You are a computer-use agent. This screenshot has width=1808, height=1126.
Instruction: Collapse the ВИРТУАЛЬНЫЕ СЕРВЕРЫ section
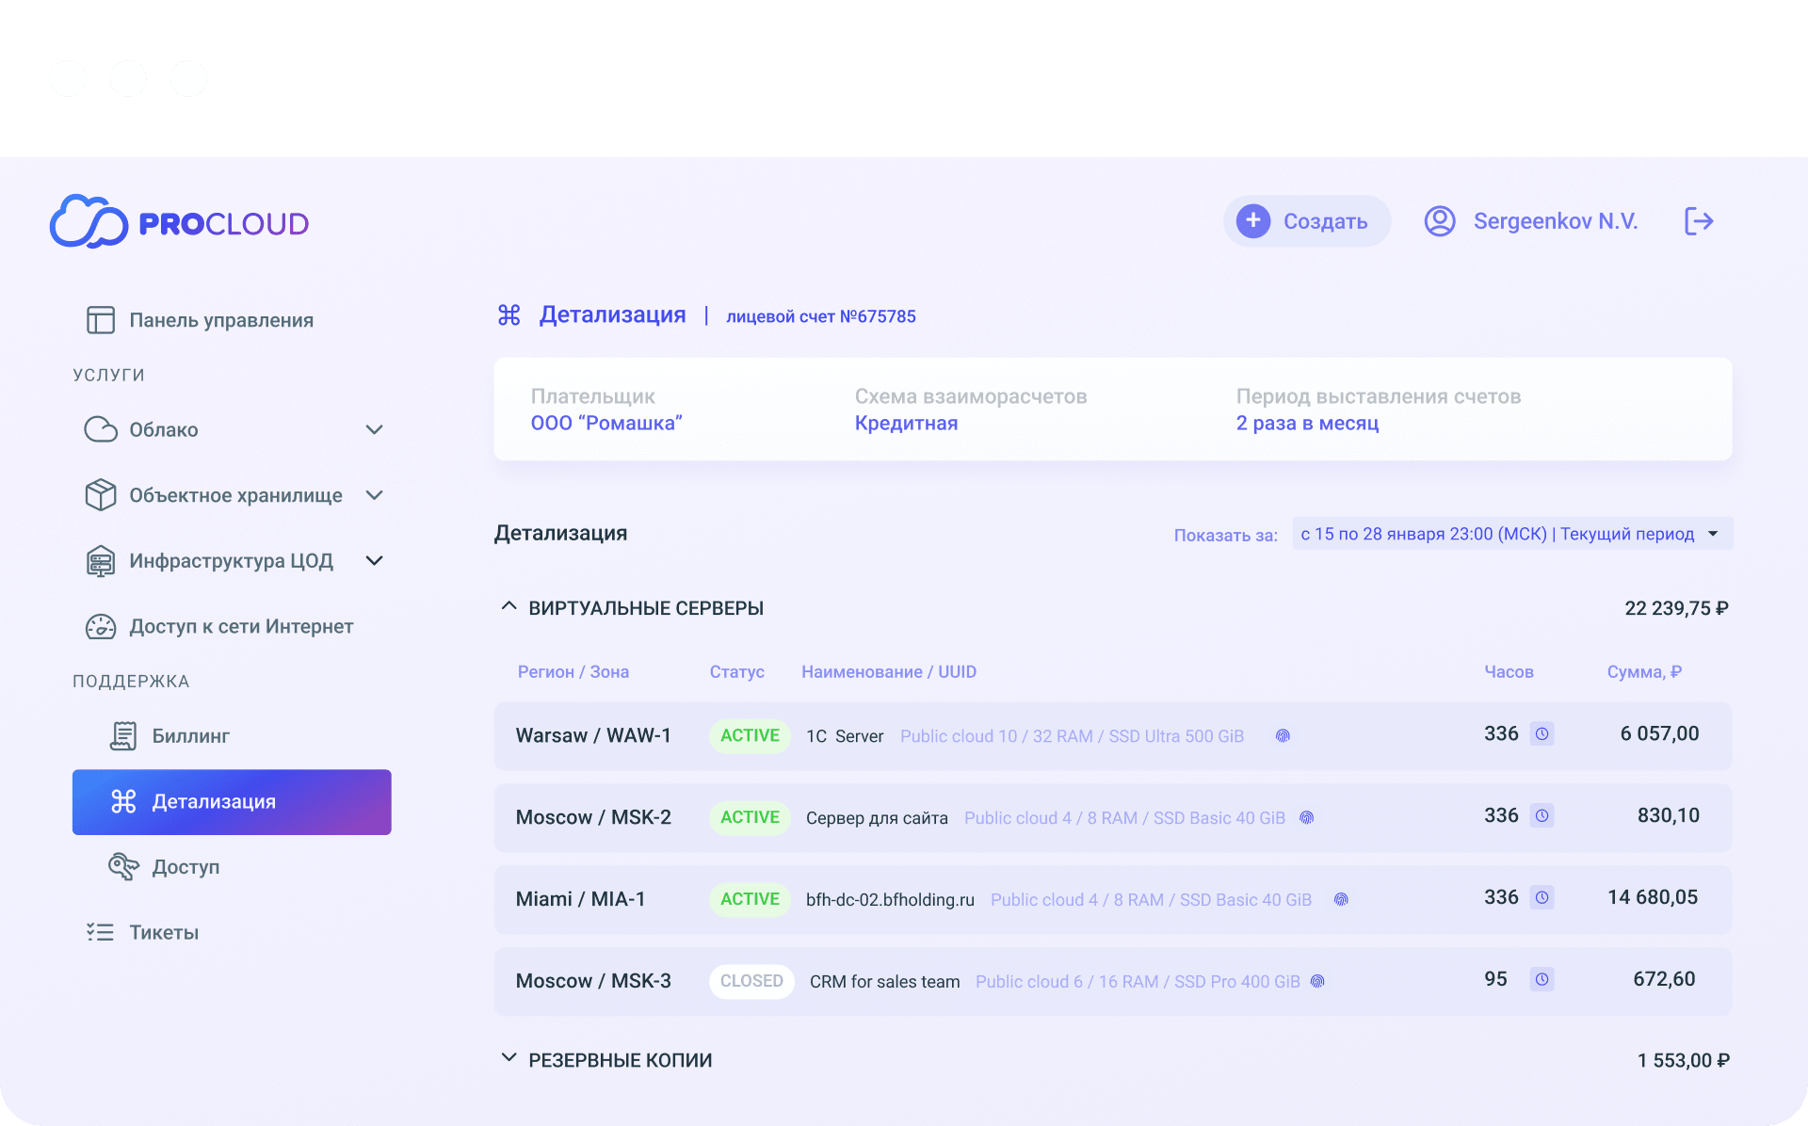[x=509, y=605]
